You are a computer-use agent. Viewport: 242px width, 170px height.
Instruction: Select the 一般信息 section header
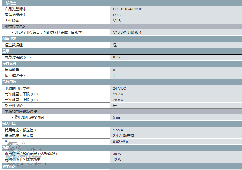coord(9,3)
